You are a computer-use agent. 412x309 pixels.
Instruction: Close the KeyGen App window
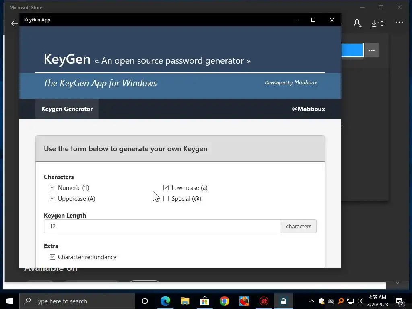(332, 20)
